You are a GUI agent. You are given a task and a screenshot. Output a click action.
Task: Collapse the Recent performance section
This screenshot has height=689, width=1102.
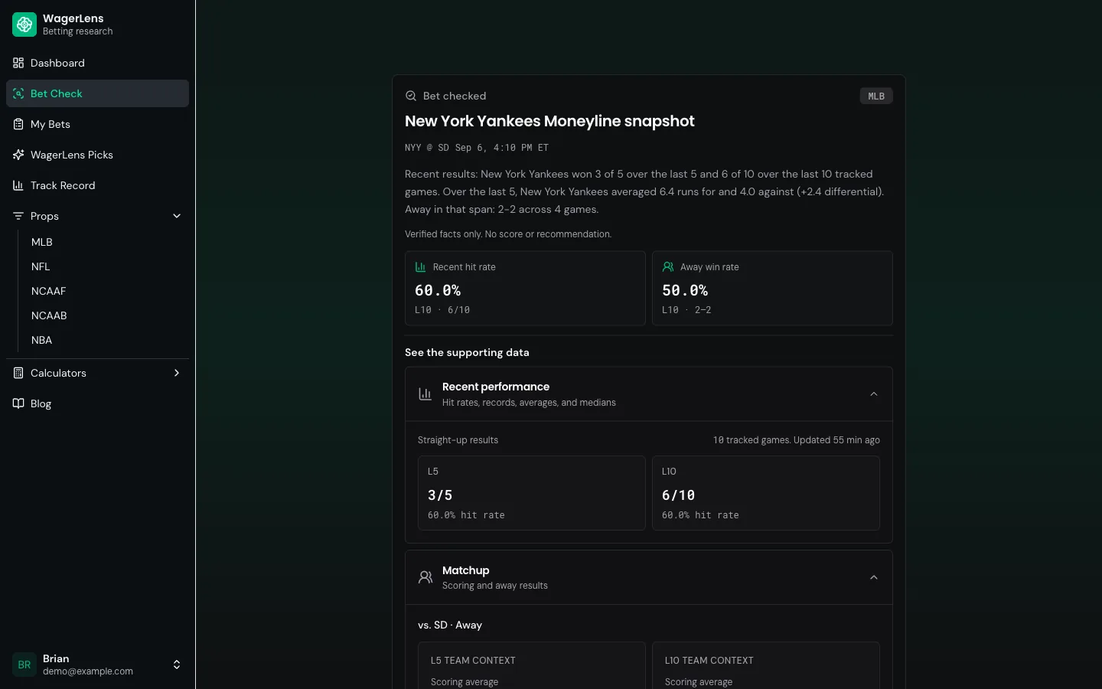point(874,394)
